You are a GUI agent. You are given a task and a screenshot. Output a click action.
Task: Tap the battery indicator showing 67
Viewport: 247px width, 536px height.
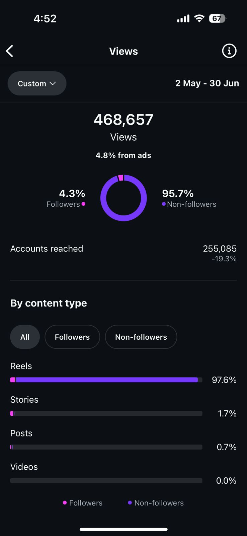point(218,18)
